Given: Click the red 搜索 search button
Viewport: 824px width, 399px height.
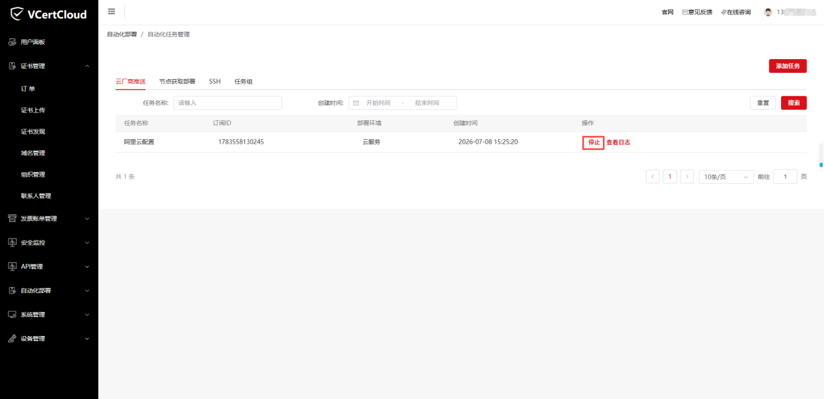Looking at the screenshot, I should pos(794,103).
